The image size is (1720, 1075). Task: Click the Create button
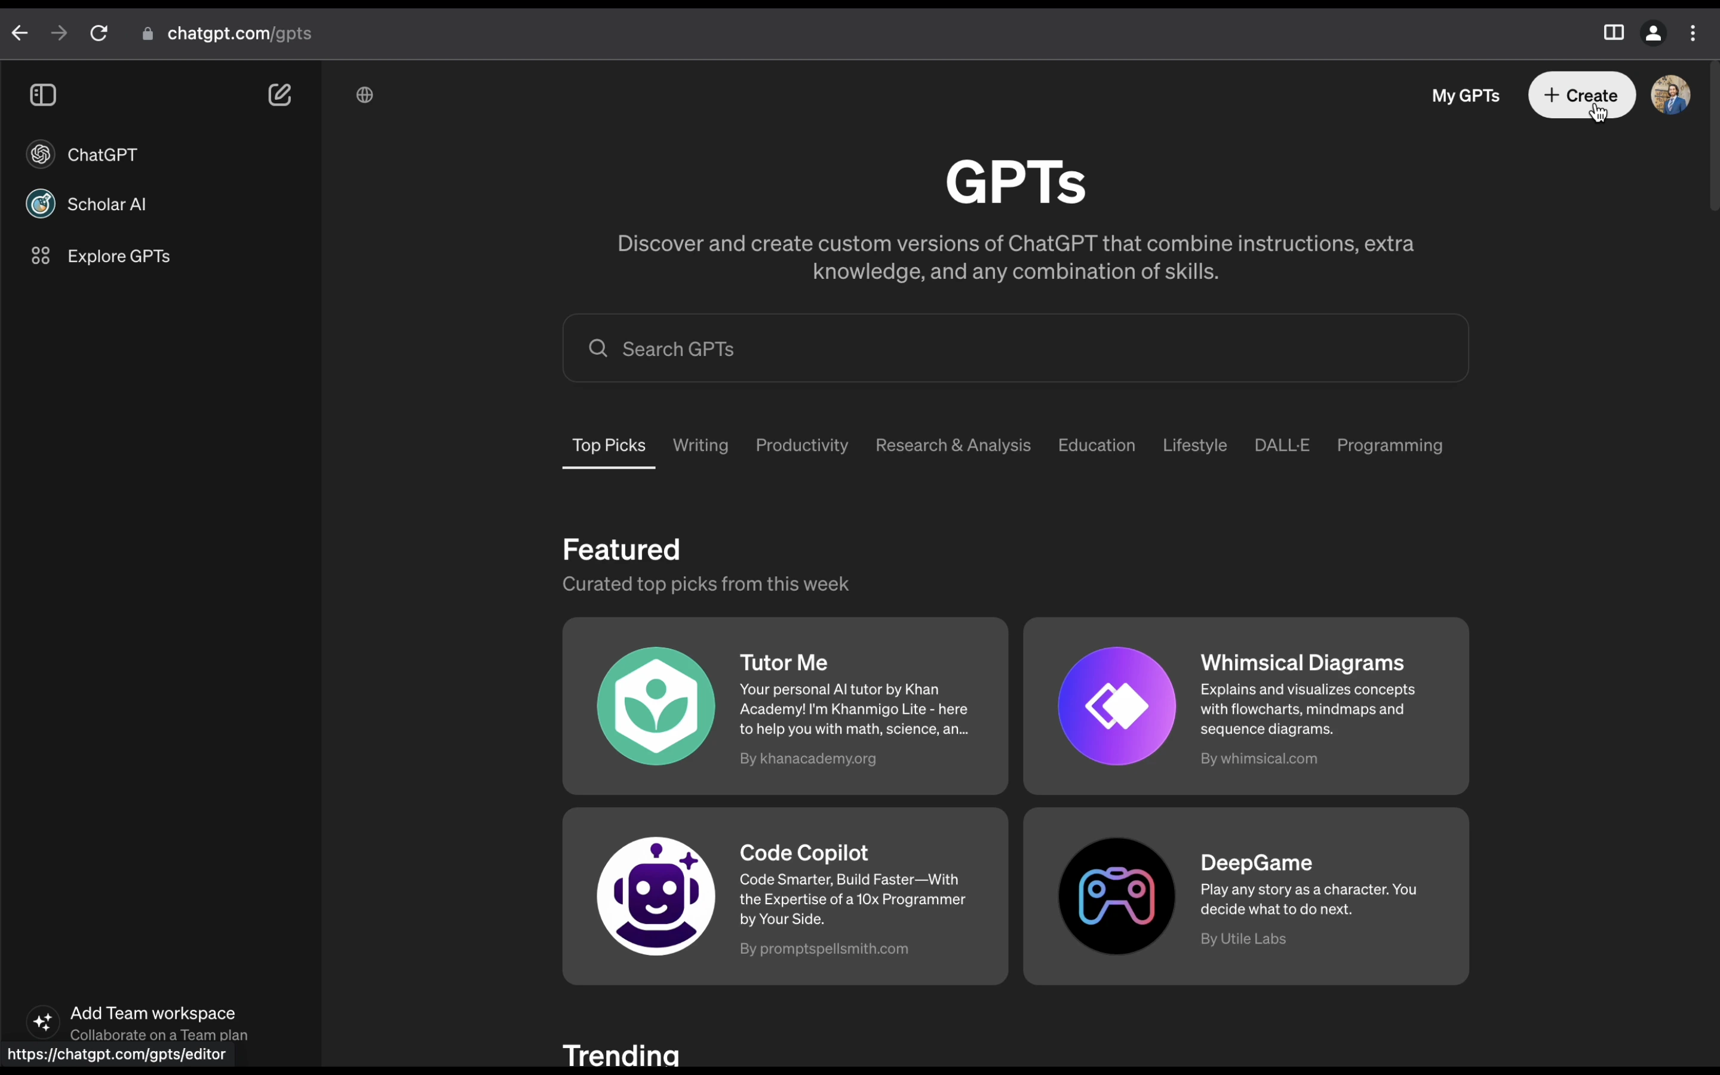click(x=1582, y=96)
